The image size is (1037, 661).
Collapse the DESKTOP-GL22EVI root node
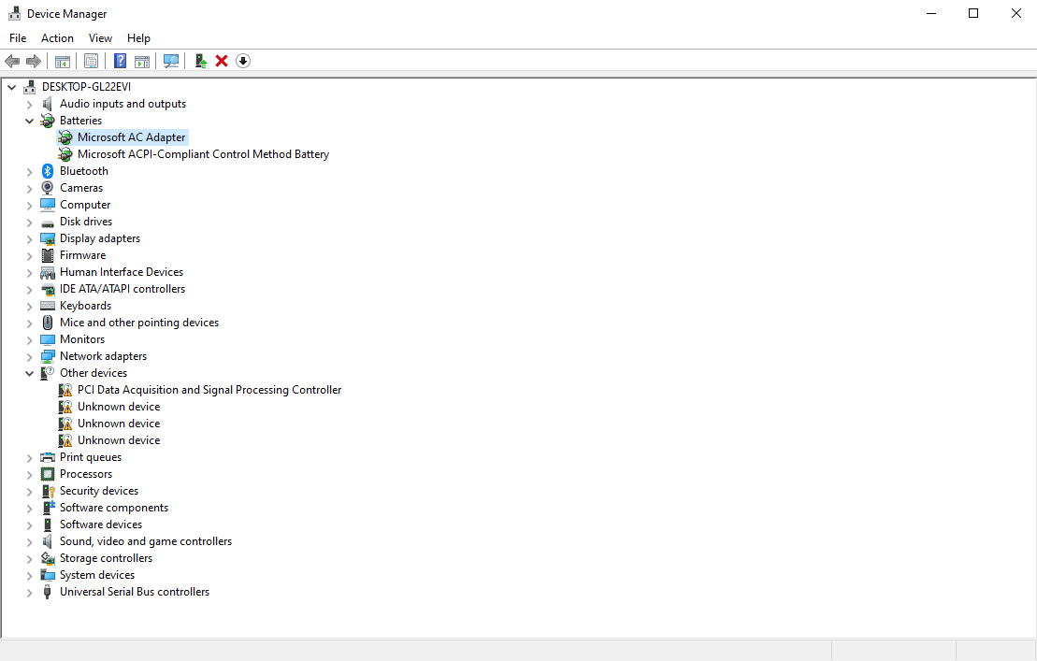tap(12, 87)
